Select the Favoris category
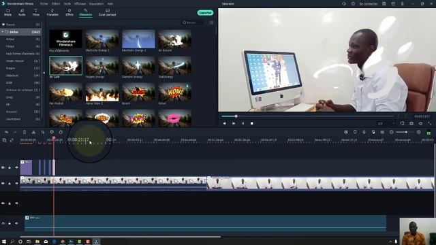Viewport: 436px width, 245px height. pyautogui.click(x=21, y=24)
